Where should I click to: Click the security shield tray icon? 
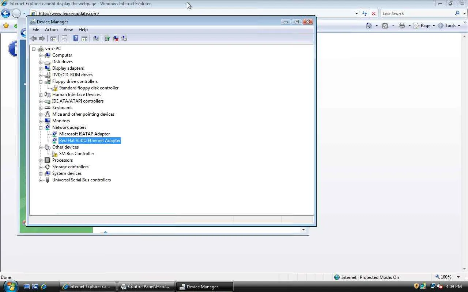[416, 287]
